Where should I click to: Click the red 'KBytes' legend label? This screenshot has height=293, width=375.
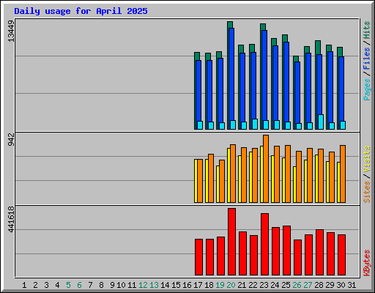click(x=367, y=263)
